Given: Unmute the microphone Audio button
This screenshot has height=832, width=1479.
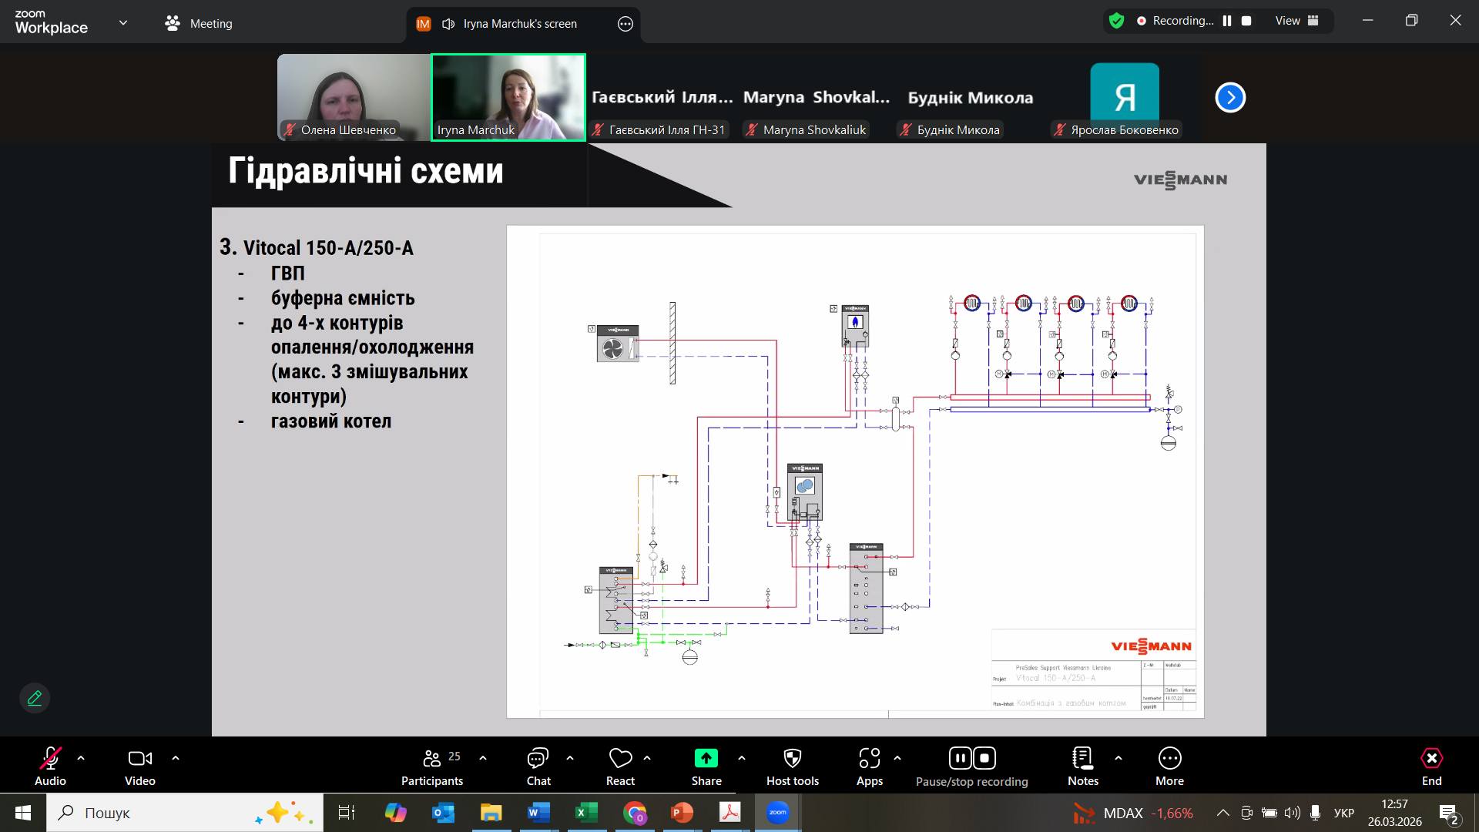Looking at the screenshot, I should tap(50, 759).
